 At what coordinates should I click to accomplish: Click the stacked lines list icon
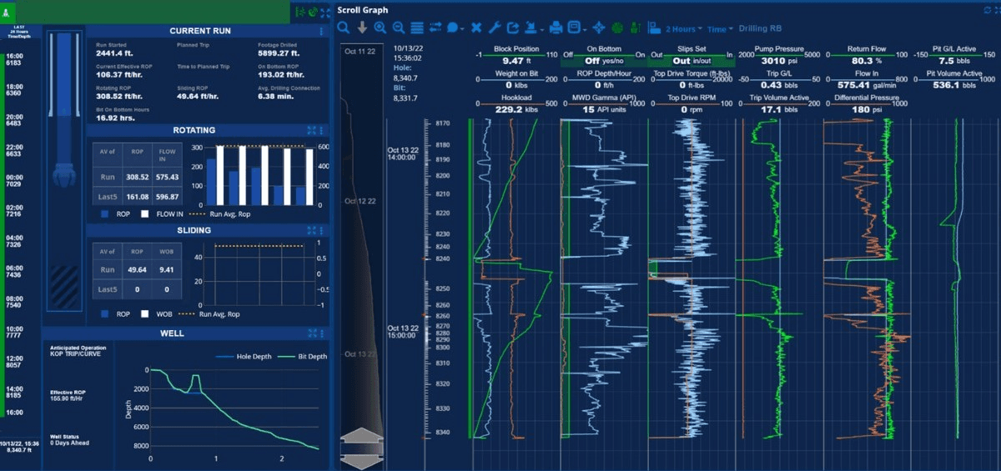click(416, 28)
